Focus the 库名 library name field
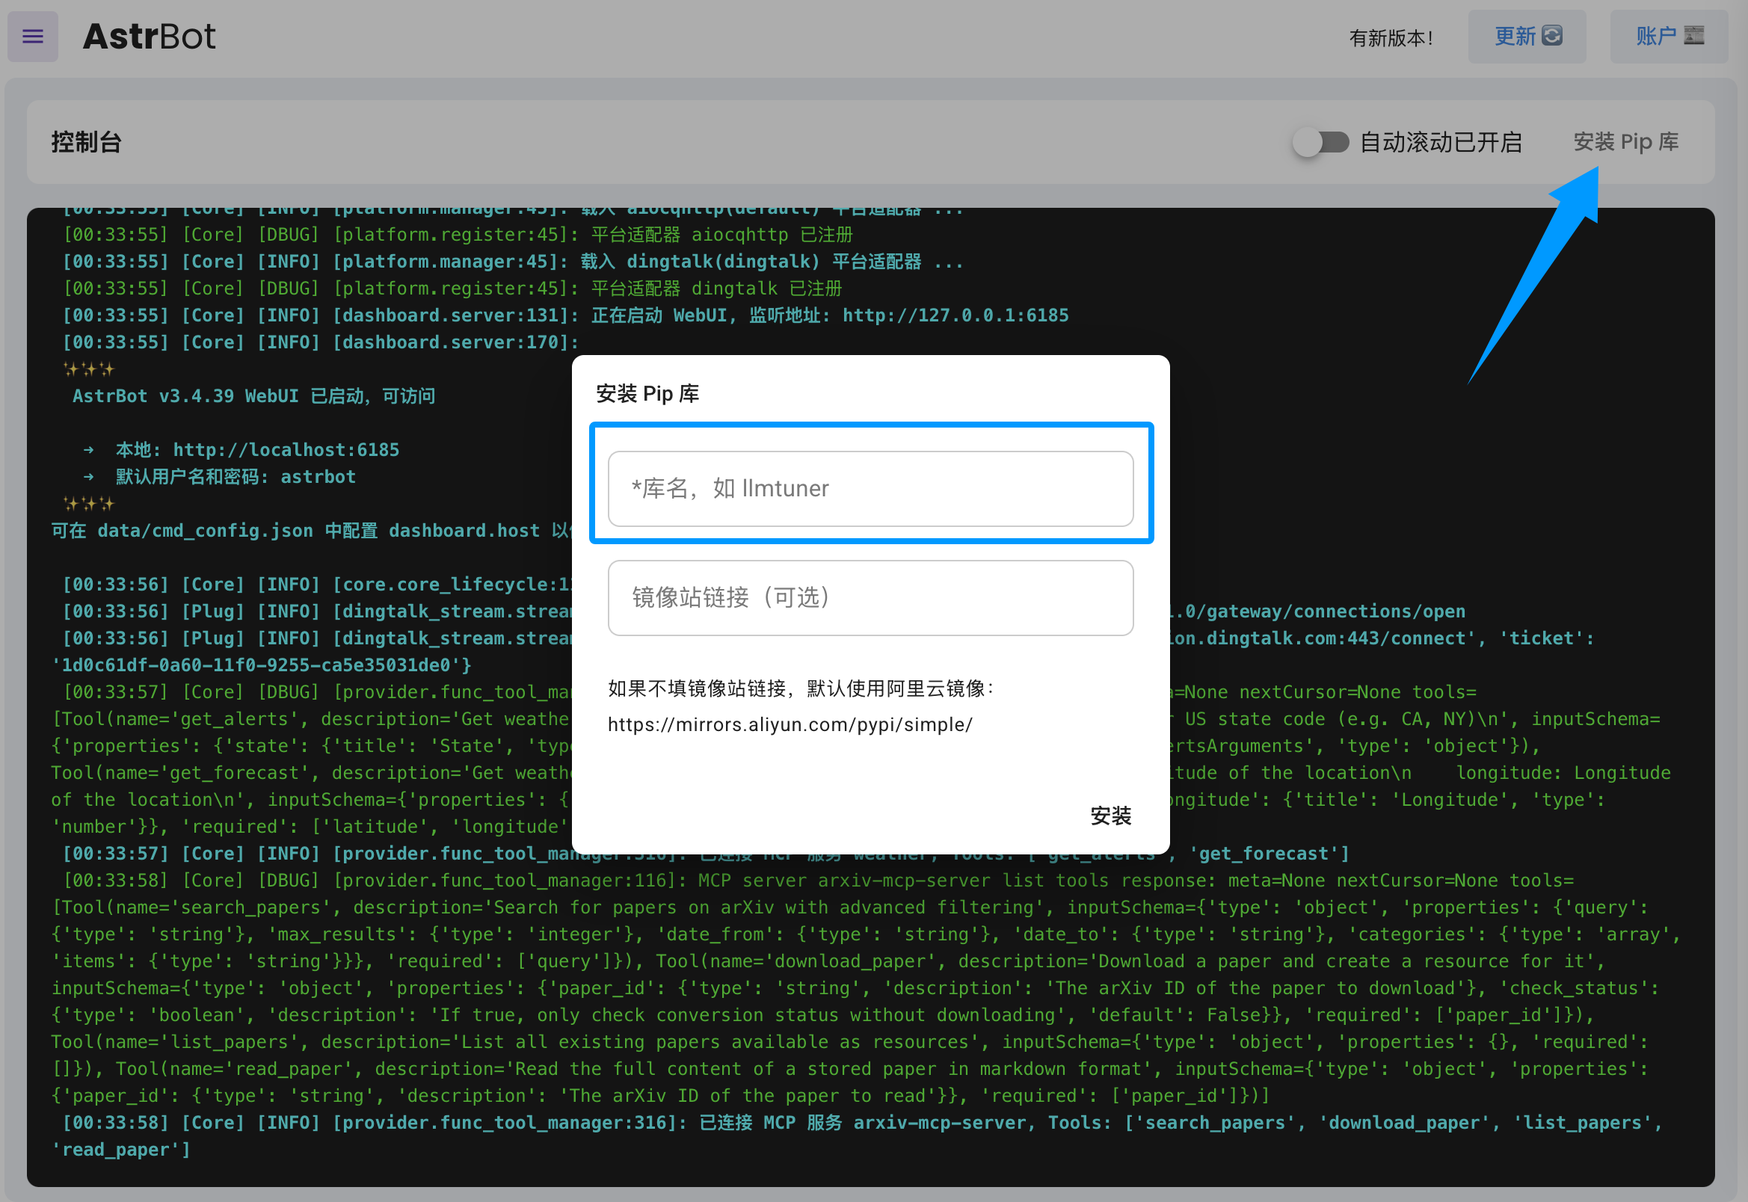Viewport: 1748px width, 1202px height. pos(870,488)
